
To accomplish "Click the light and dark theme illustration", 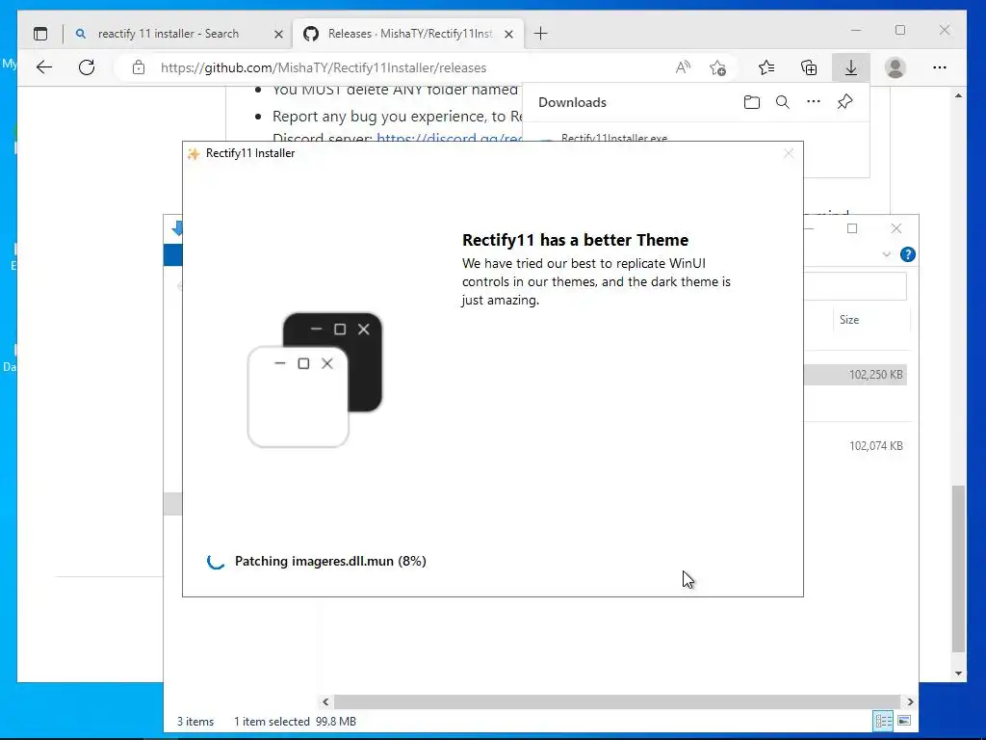I will (315, 380).
